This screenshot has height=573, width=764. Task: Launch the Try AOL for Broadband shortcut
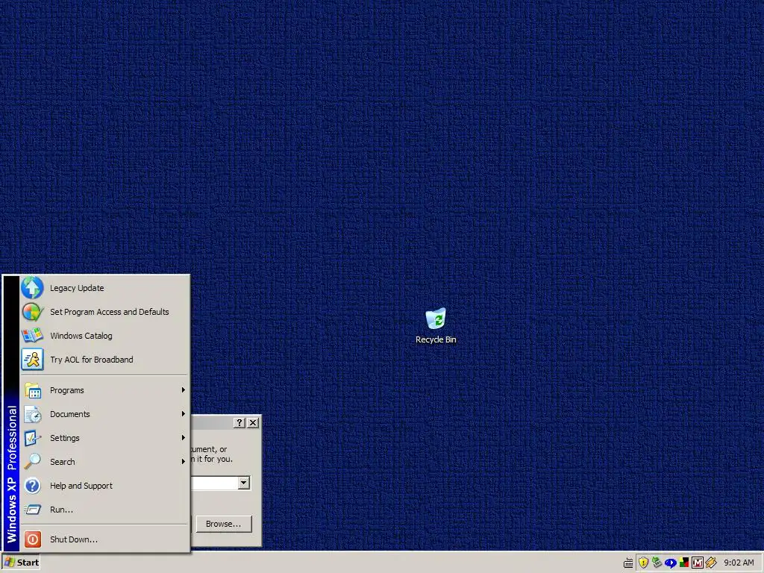pos(104,360)
